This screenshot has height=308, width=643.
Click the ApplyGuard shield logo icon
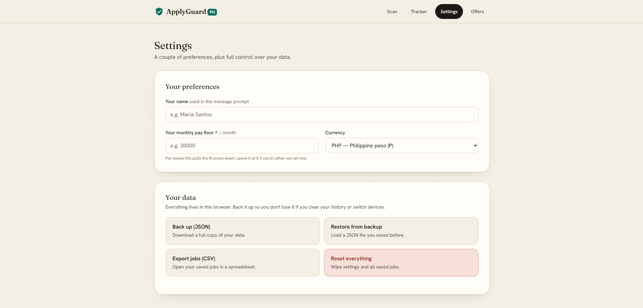point(159,11)
